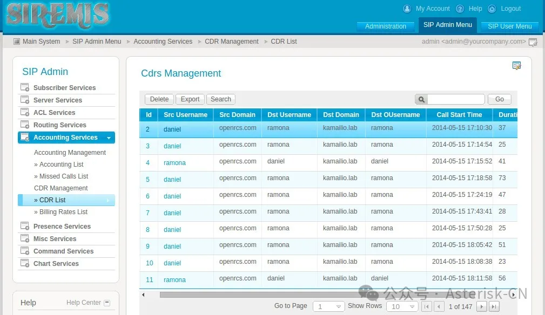545x315 pixels.
Task: Open Subscriber Services in the sidebar
Action: (x=64, y=88)
